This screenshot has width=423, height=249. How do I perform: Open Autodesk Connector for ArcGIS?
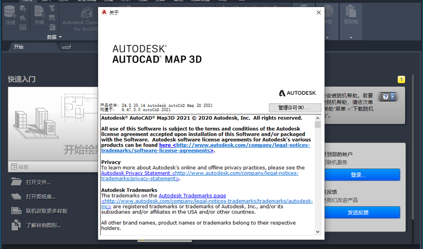click(80, 19)
